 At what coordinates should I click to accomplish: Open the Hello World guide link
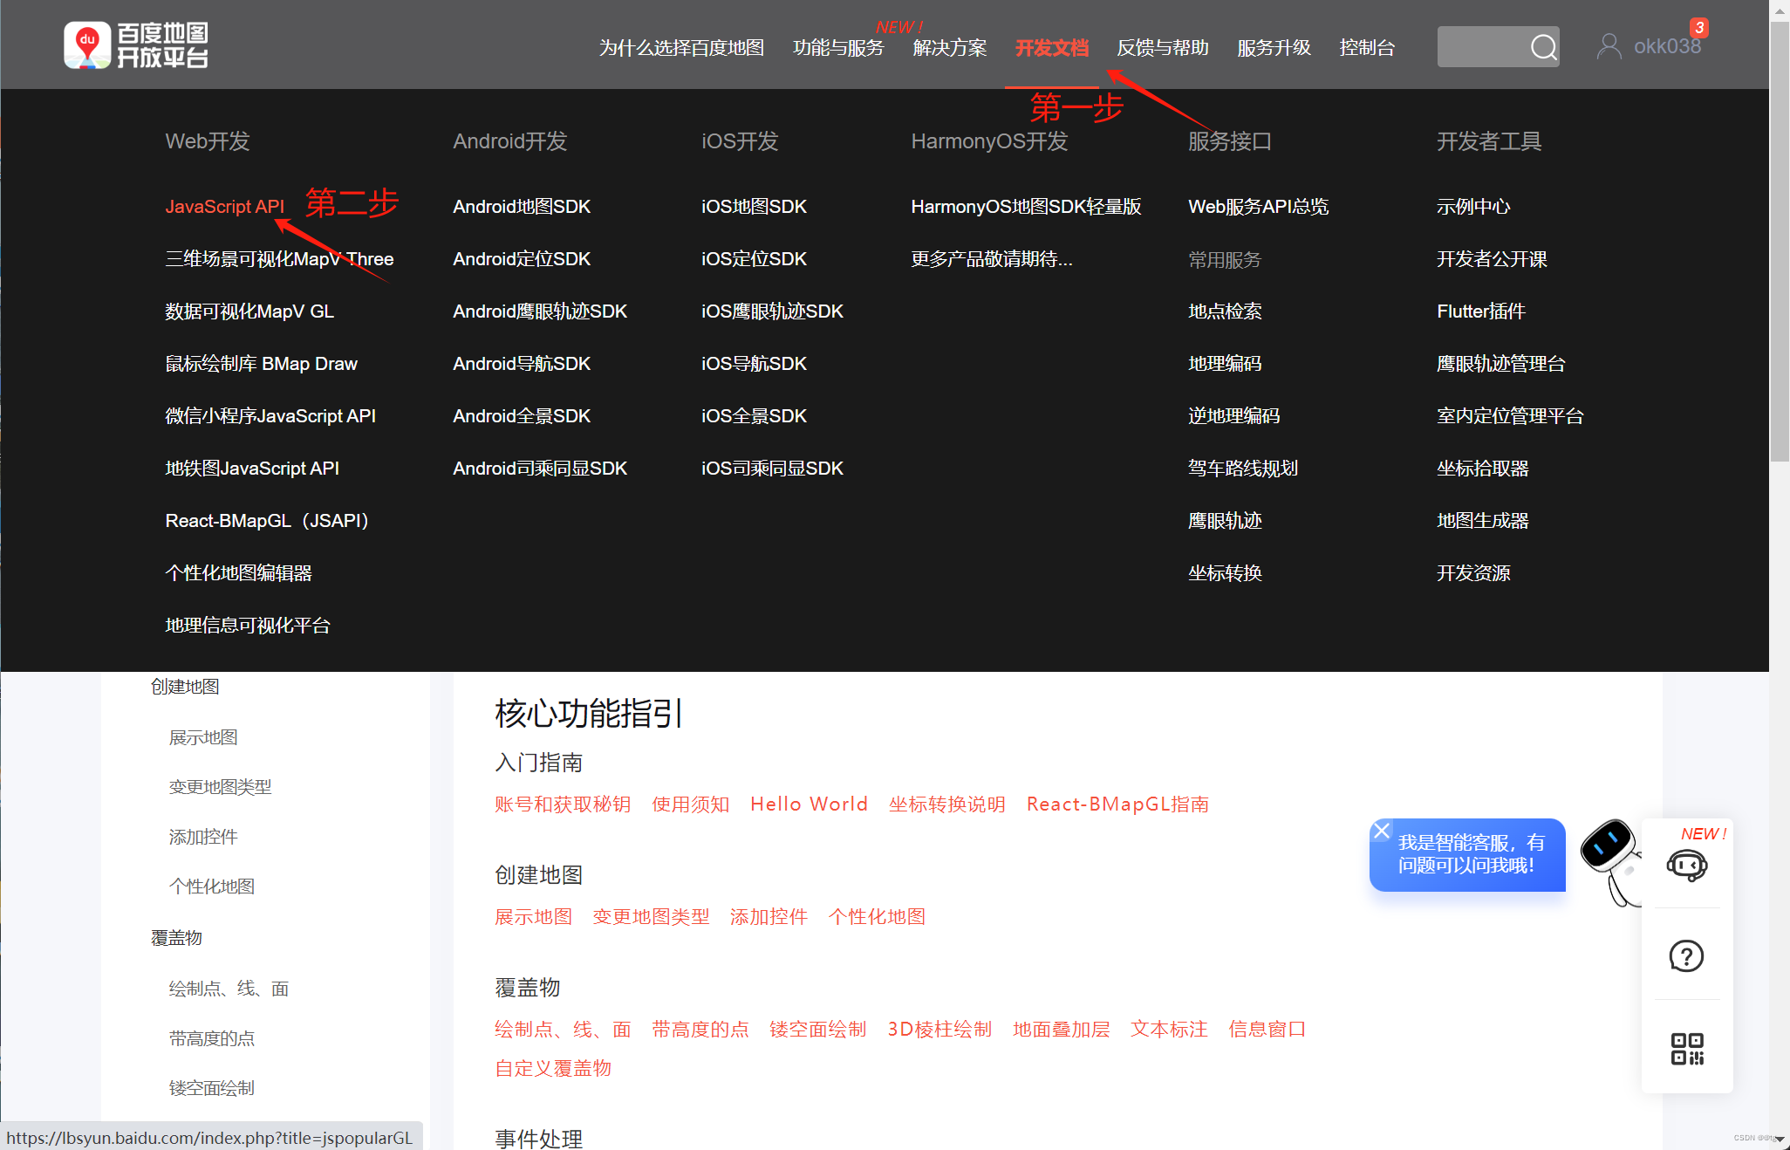coord(808,804)
